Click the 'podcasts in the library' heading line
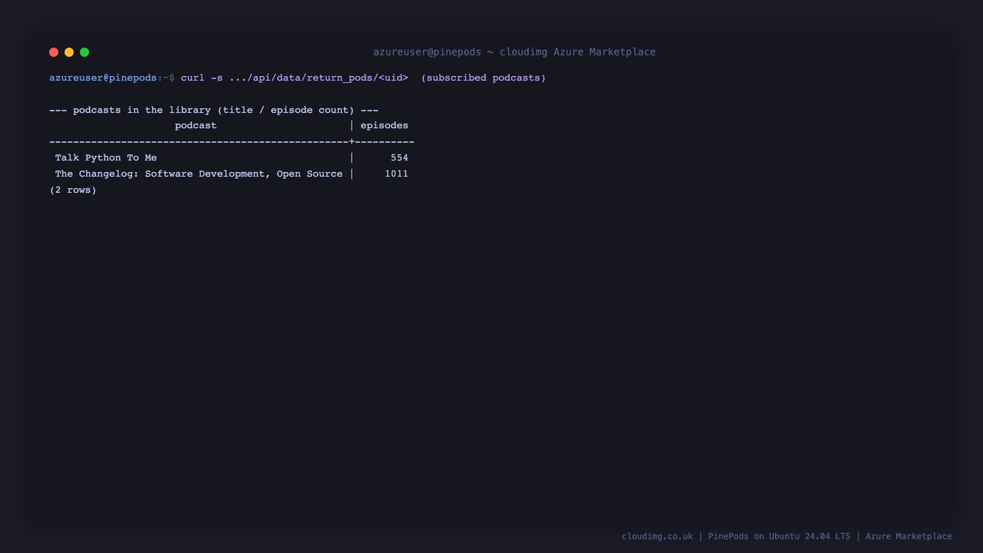 [x=213, y=110]
